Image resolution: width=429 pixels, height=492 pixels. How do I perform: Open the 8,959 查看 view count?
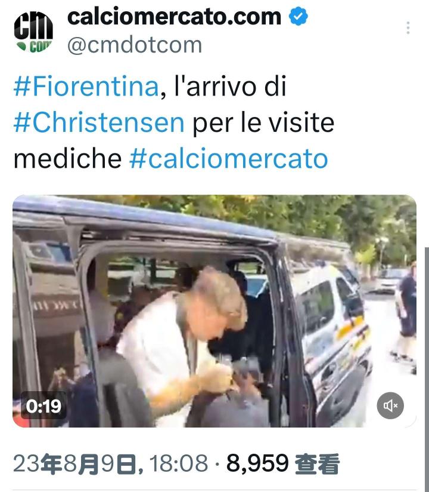point(283,463)
